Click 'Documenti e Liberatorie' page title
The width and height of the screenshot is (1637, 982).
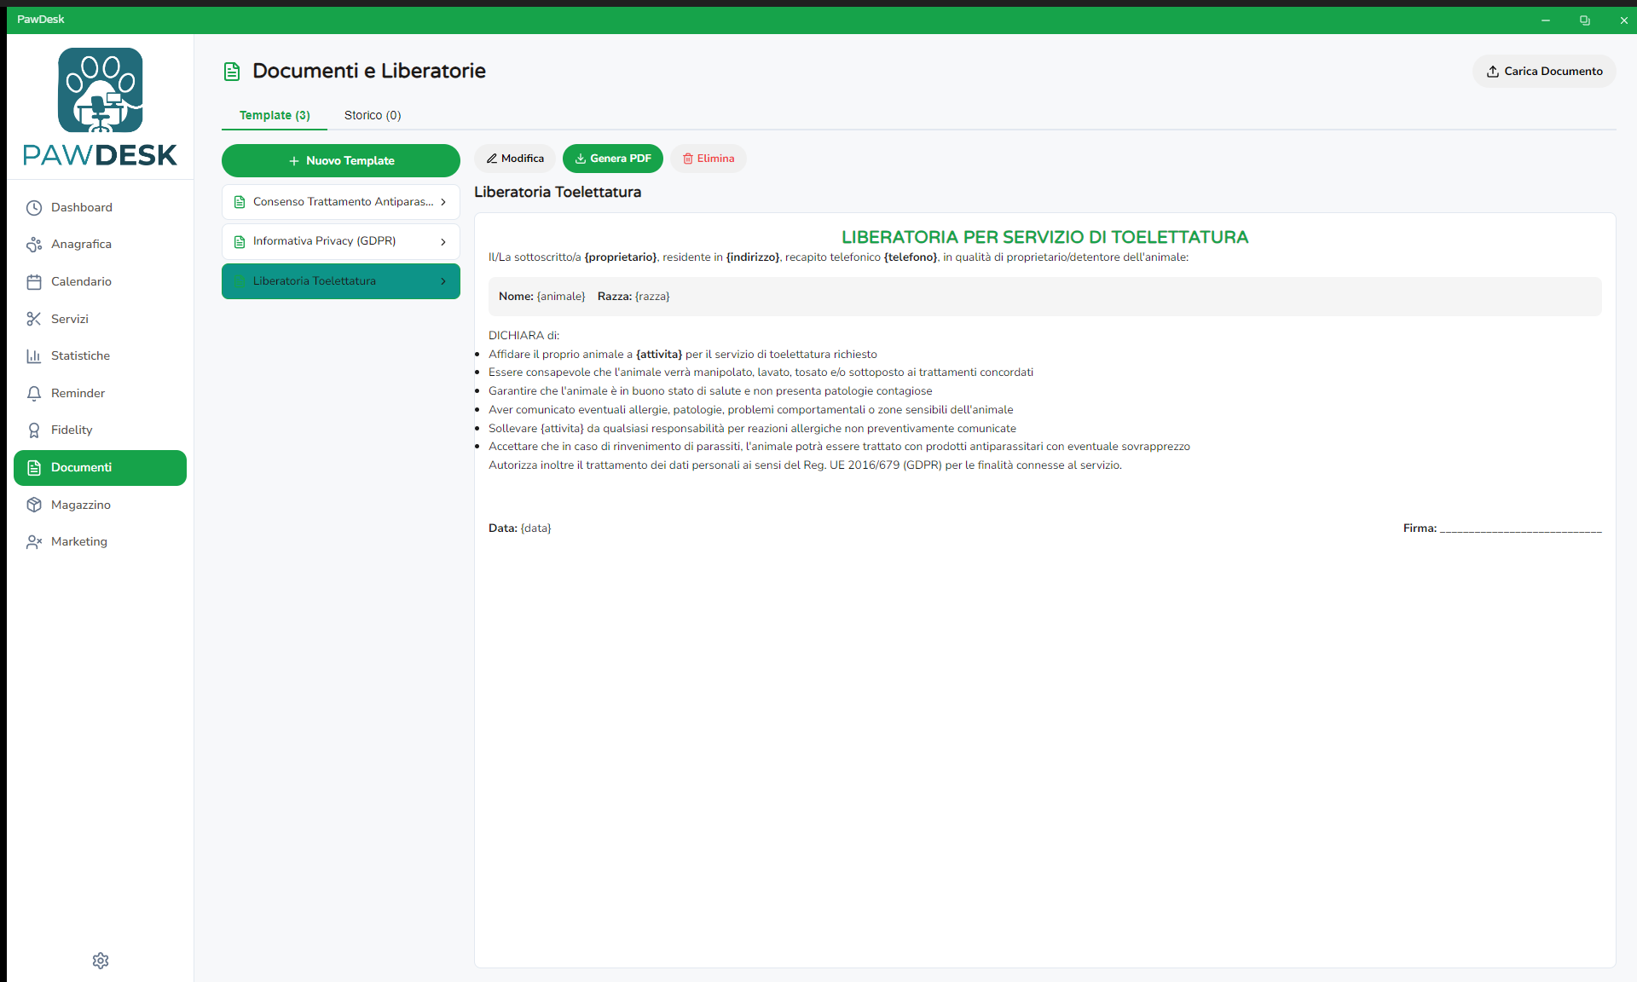pos(369,72)
